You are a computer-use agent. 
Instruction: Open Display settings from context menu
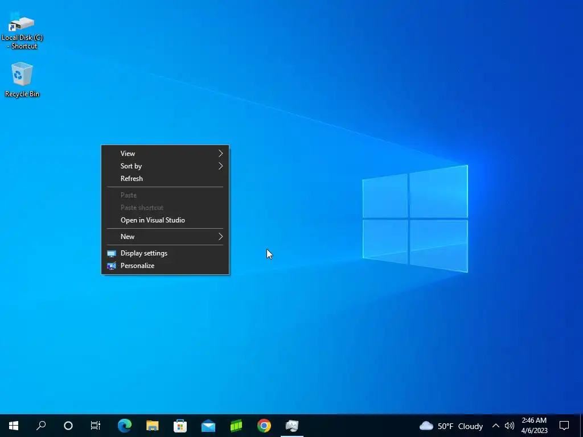(165, 253)
